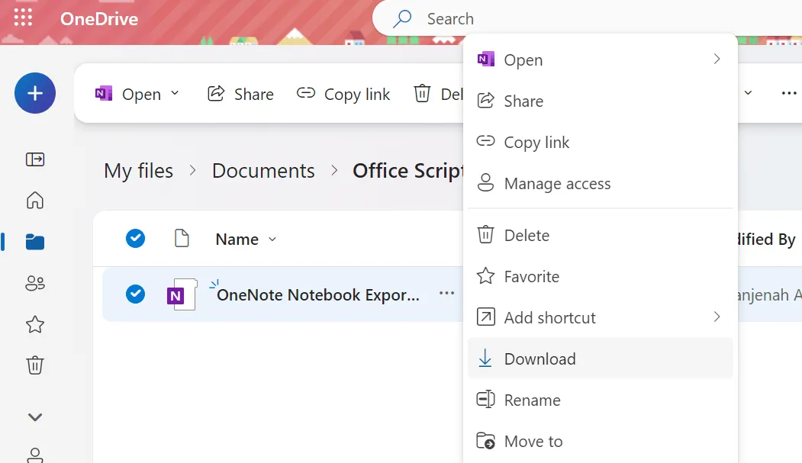Viewport: 802px width, 463px height.
Task: Click the Modified By column header
Action: point(767,240)
